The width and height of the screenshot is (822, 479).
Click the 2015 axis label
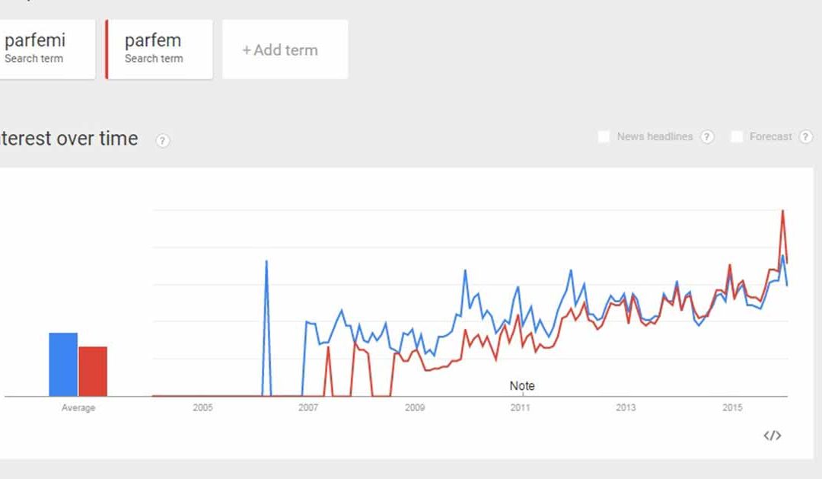[732, 407]
